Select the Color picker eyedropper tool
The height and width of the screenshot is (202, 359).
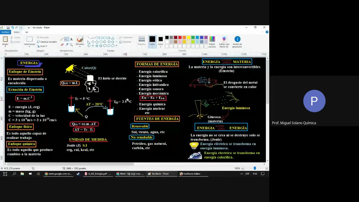coord(67,45)
